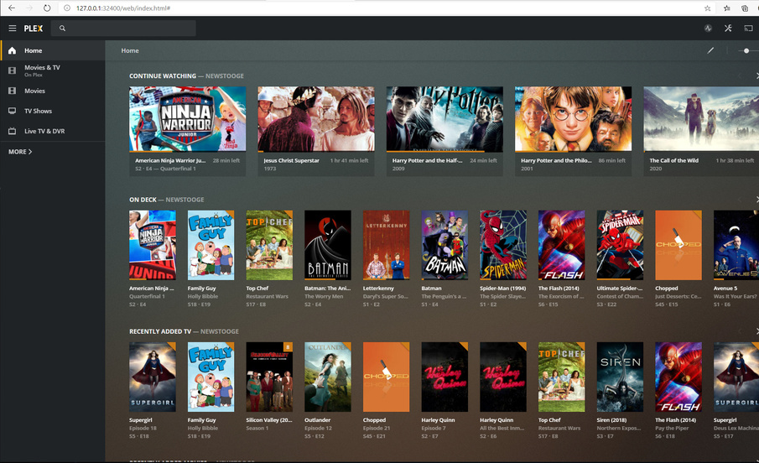Open the TV Shows library
The image size is (759, 463).
pos(53,111)
